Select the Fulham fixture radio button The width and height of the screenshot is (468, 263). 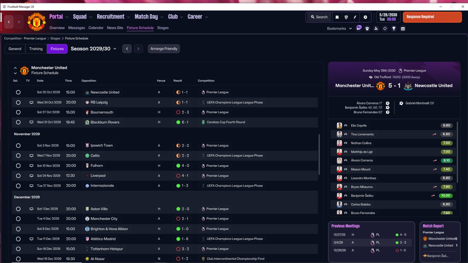coord(18,166)
